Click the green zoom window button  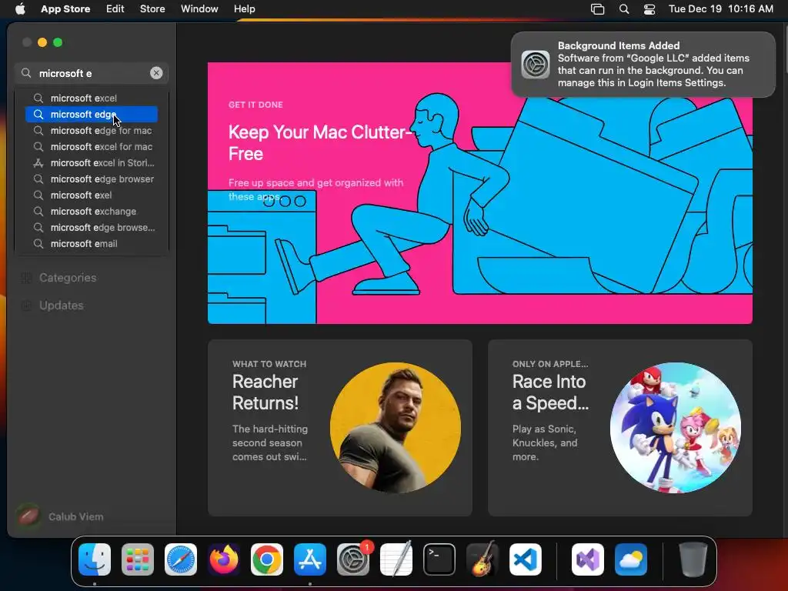(58, 43)
